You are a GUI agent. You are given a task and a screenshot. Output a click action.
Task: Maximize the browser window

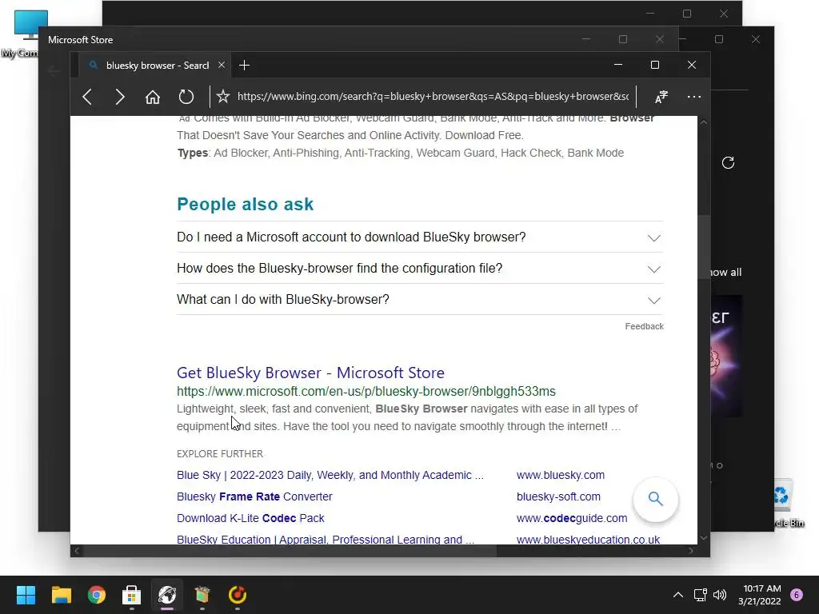655,65
